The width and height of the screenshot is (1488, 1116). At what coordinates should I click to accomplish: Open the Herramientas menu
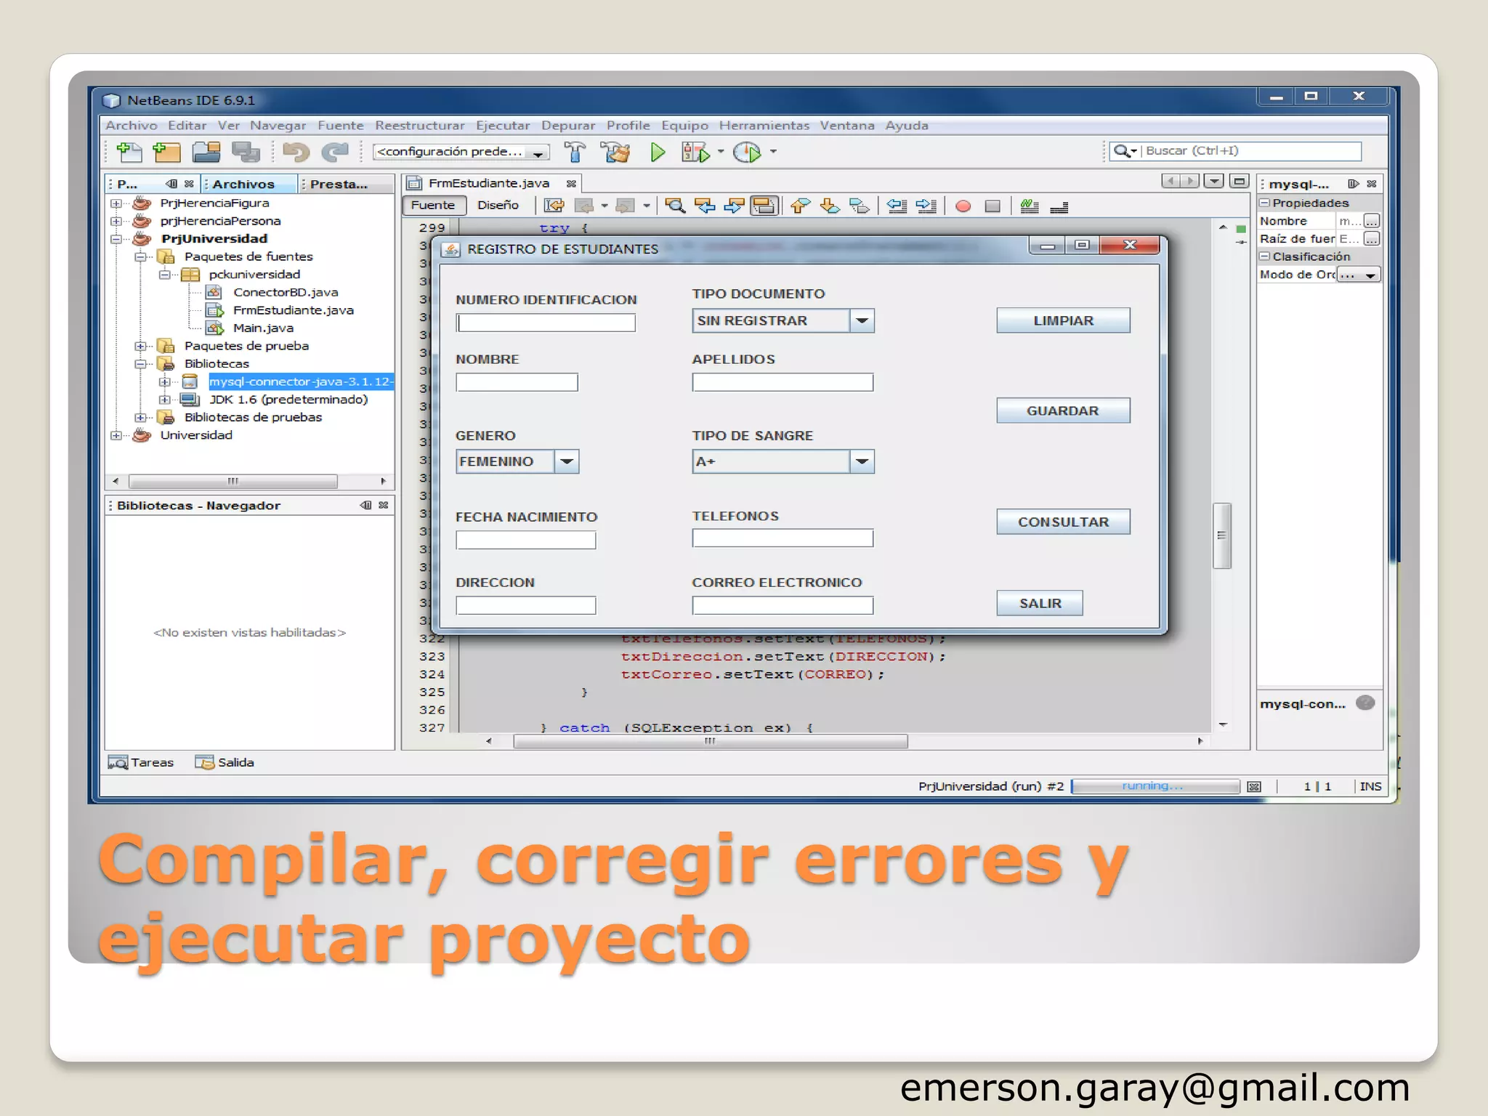pos(764,125)
